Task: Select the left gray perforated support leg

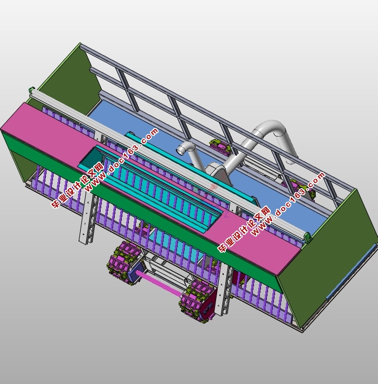Action: tap(87, 216)
